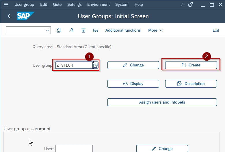Open the hamburger menu icon

tap(6, 5)
